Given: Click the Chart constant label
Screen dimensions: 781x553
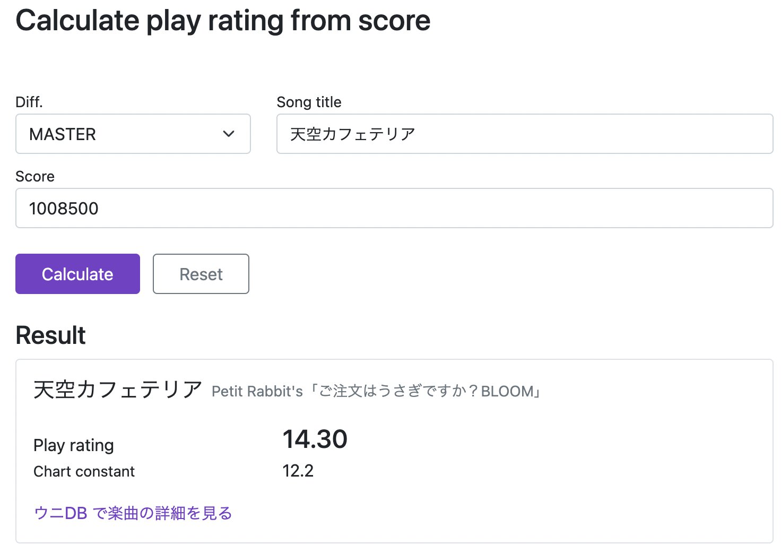Looking at the screenshot, I should tap(84, 471).
